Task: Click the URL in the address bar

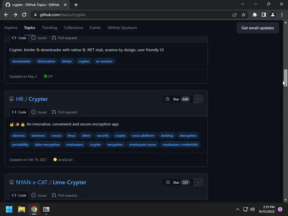Action: click(62, 15)
